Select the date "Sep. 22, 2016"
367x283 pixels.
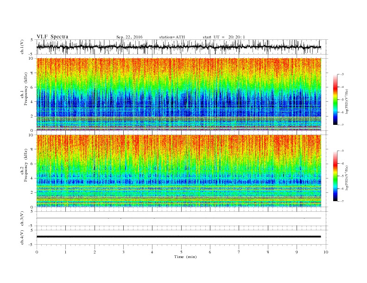click(129, 37)
